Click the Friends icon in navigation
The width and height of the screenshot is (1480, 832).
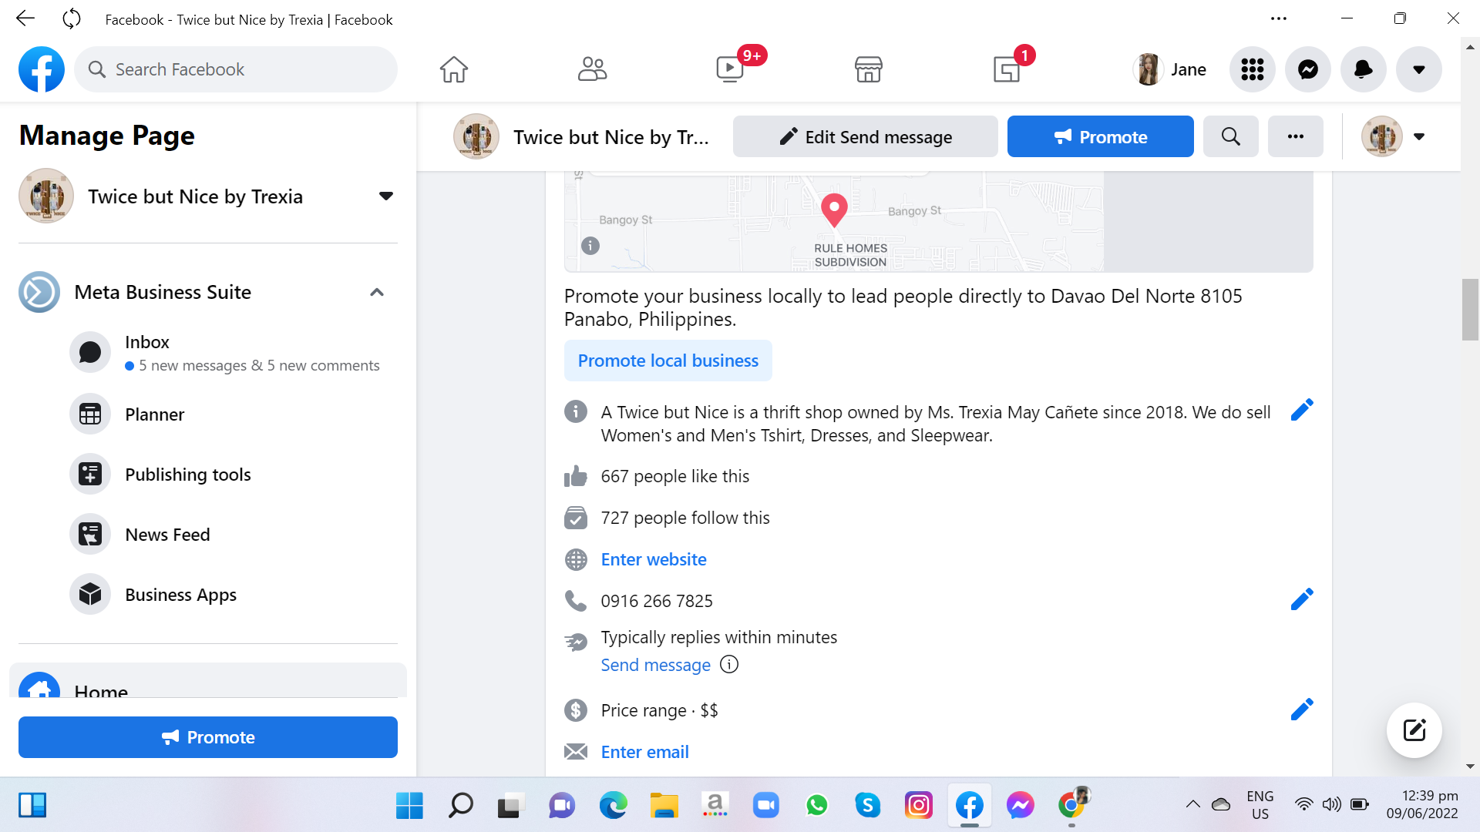(592, 69)
